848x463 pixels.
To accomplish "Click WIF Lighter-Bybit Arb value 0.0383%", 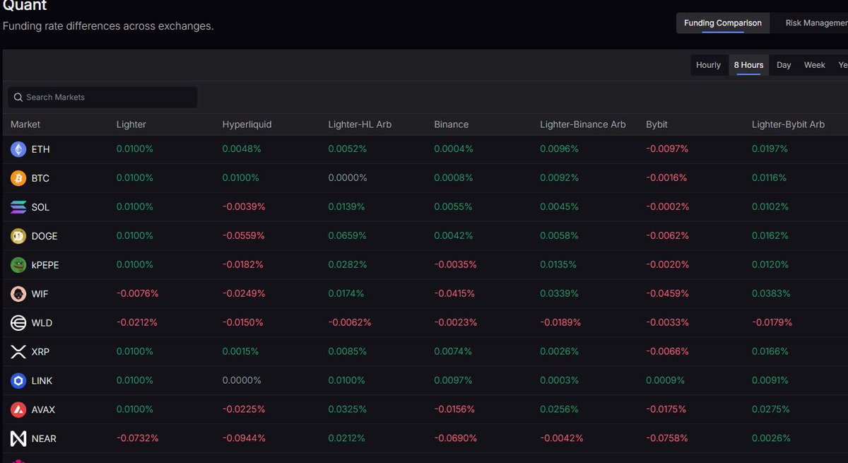I will (x=771, y=293).
